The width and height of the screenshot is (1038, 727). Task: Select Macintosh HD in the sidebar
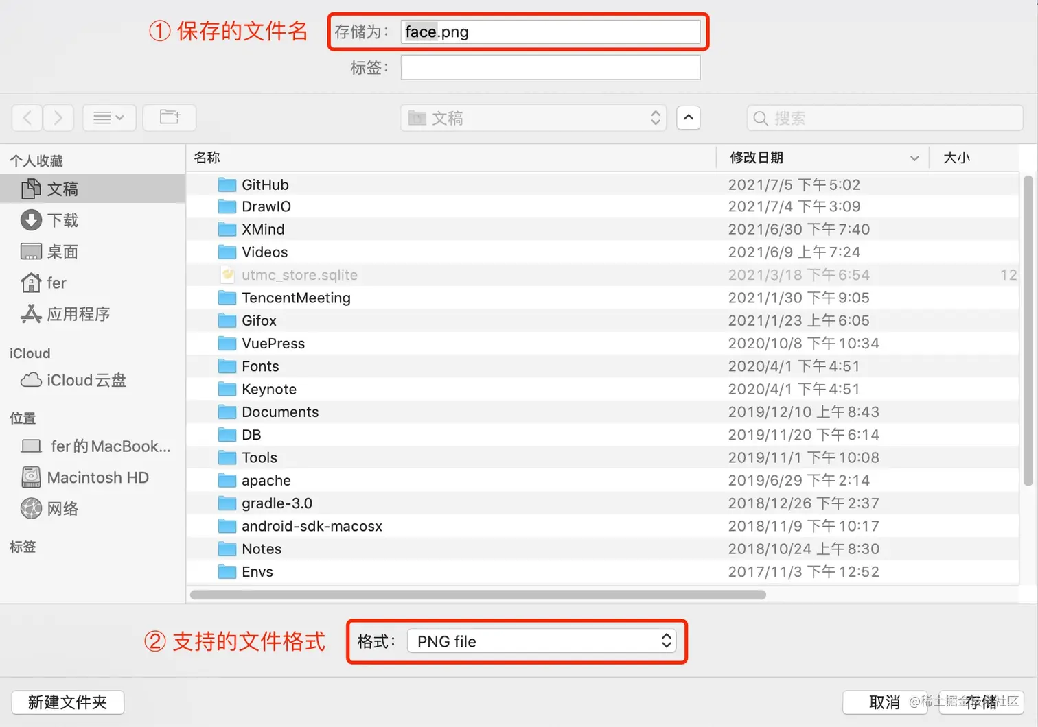93,477
